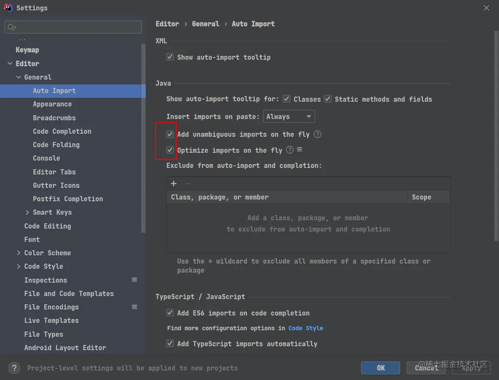Click the Class, package, or member header
This screenshot has width=499, height=380.
287,197
